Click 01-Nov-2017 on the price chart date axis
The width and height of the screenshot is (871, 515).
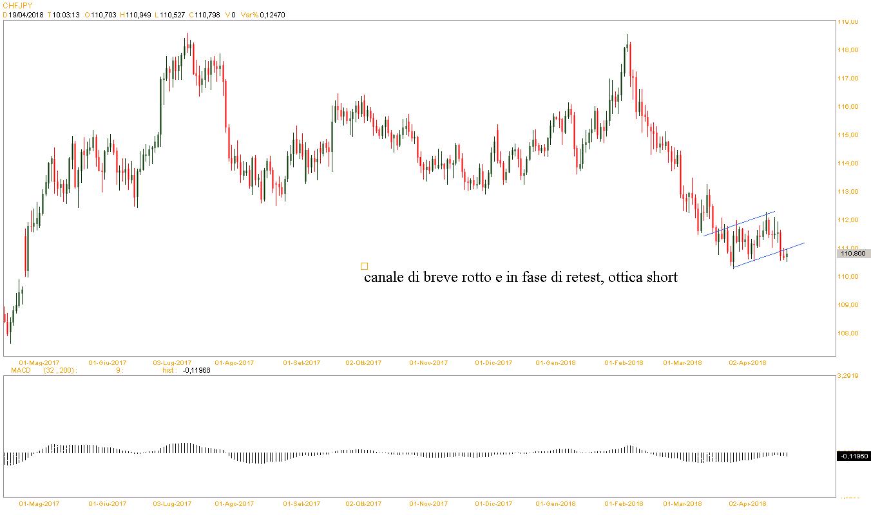point(428,363)
